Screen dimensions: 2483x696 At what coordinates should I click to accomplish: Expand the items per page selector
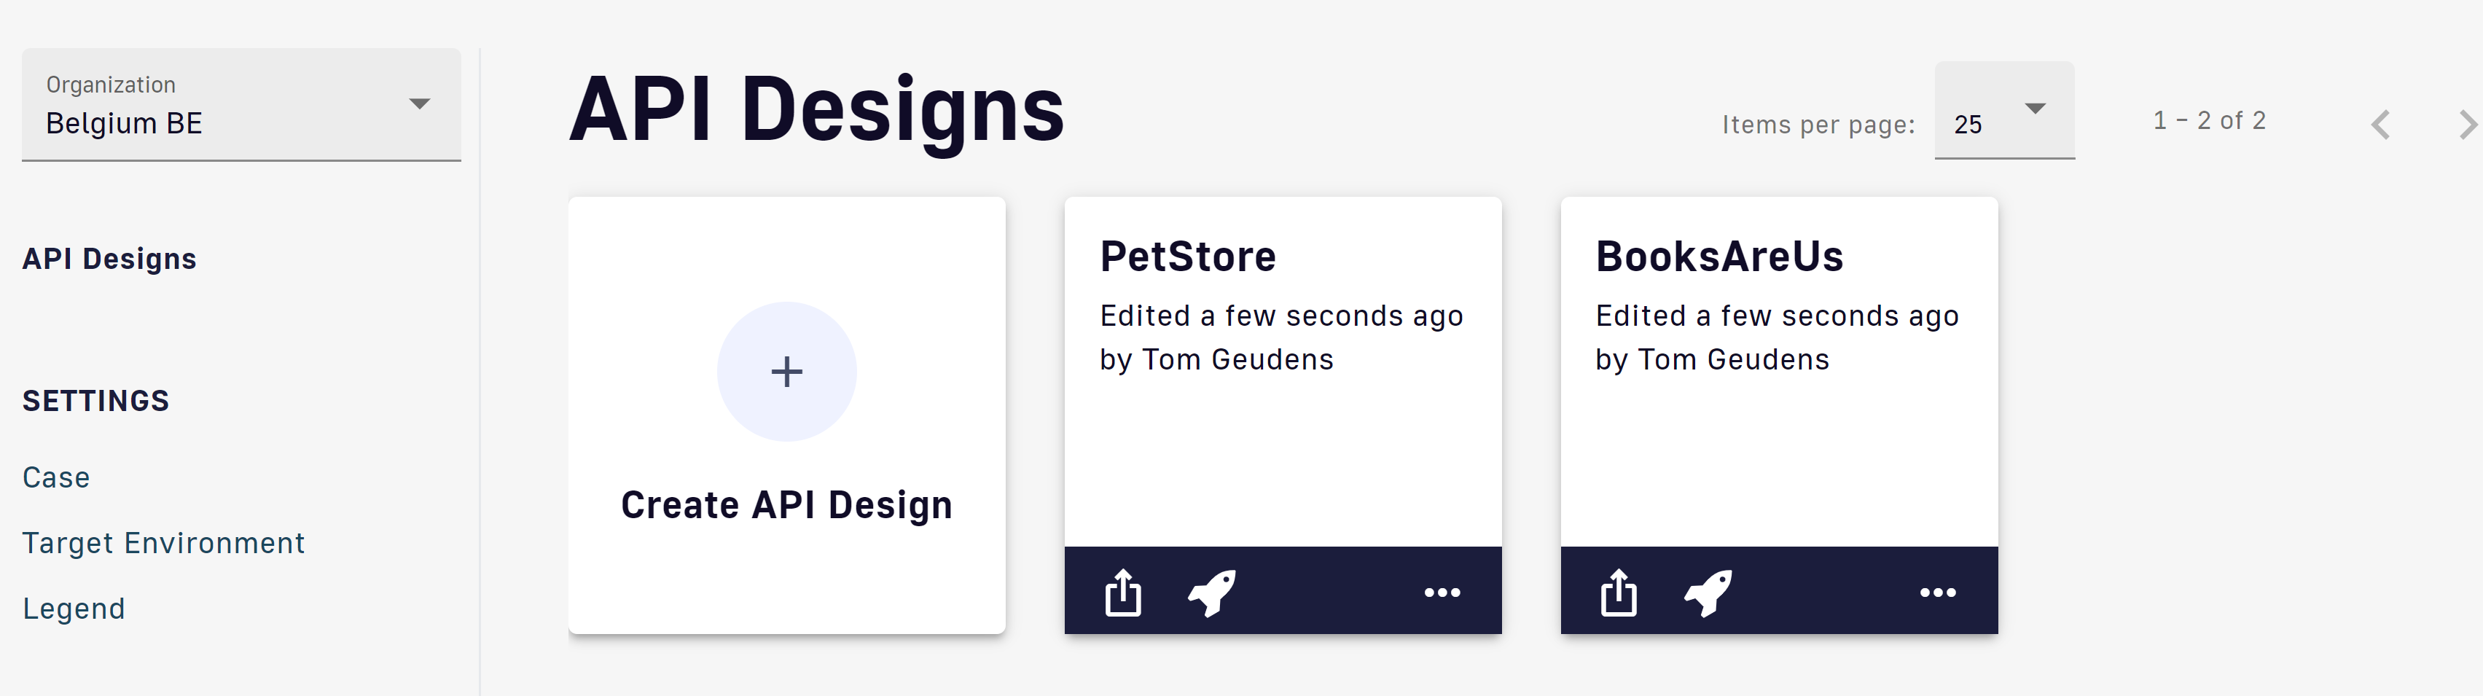pos(2004,110)
